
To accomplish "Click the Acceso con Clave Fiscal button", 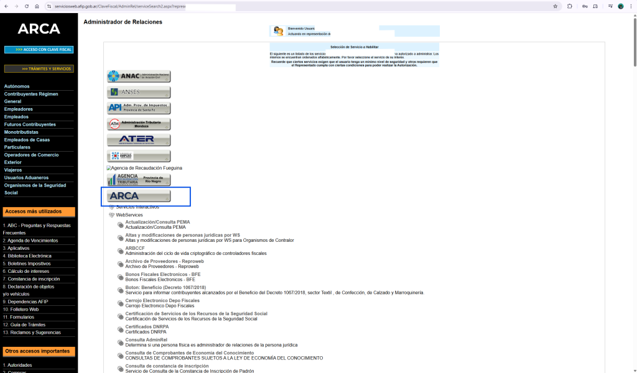I will pos(39,50).
